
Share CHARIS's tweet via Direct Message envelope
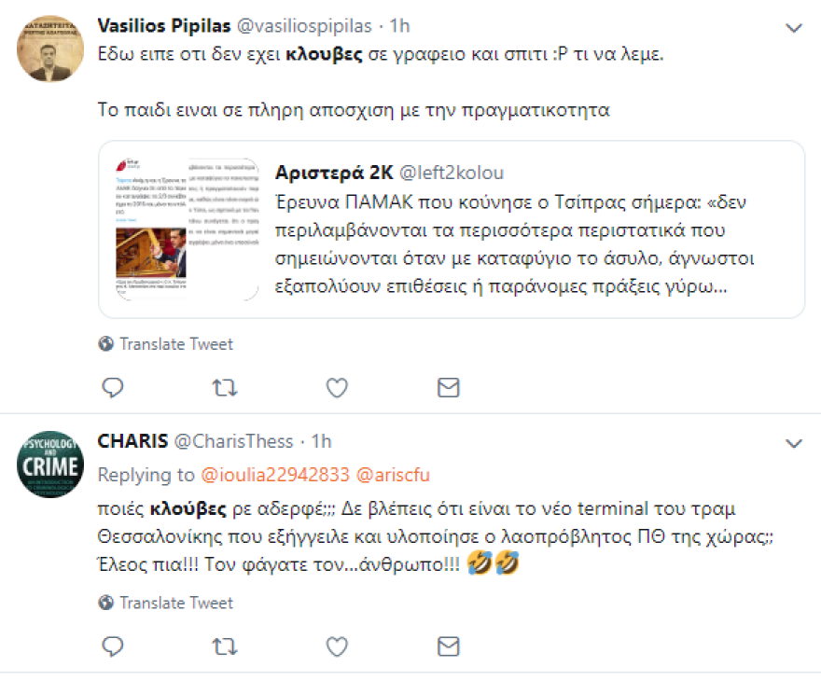(x=448, y=645)
